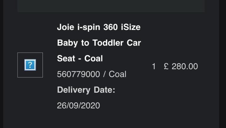
Task: Click the pound currency symbol
Action: [x=165, y=67]
